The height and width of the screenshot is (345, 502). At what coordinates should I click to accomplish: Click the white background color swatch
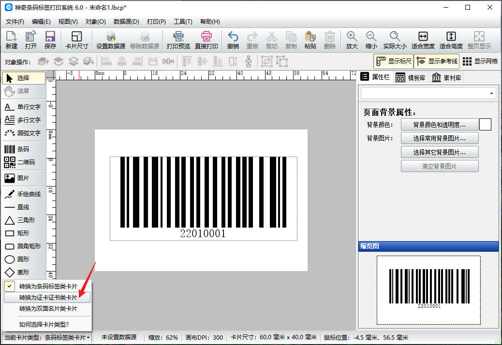click(x=485, y=125)
